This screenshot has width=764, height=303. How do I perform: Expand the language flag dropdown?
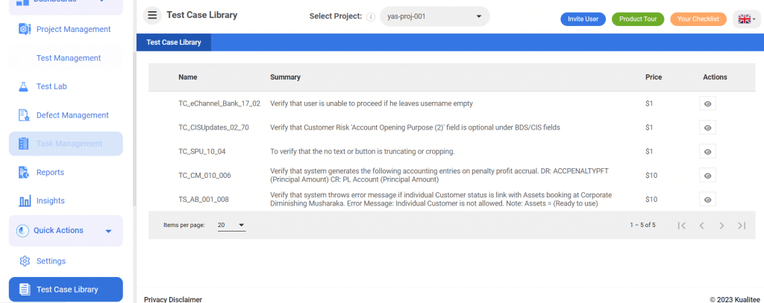tap(747, 19)
